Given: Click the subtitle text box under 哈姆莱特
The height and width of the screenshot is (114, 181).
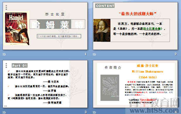Looking at the screenshot, I should click(59, 36).
